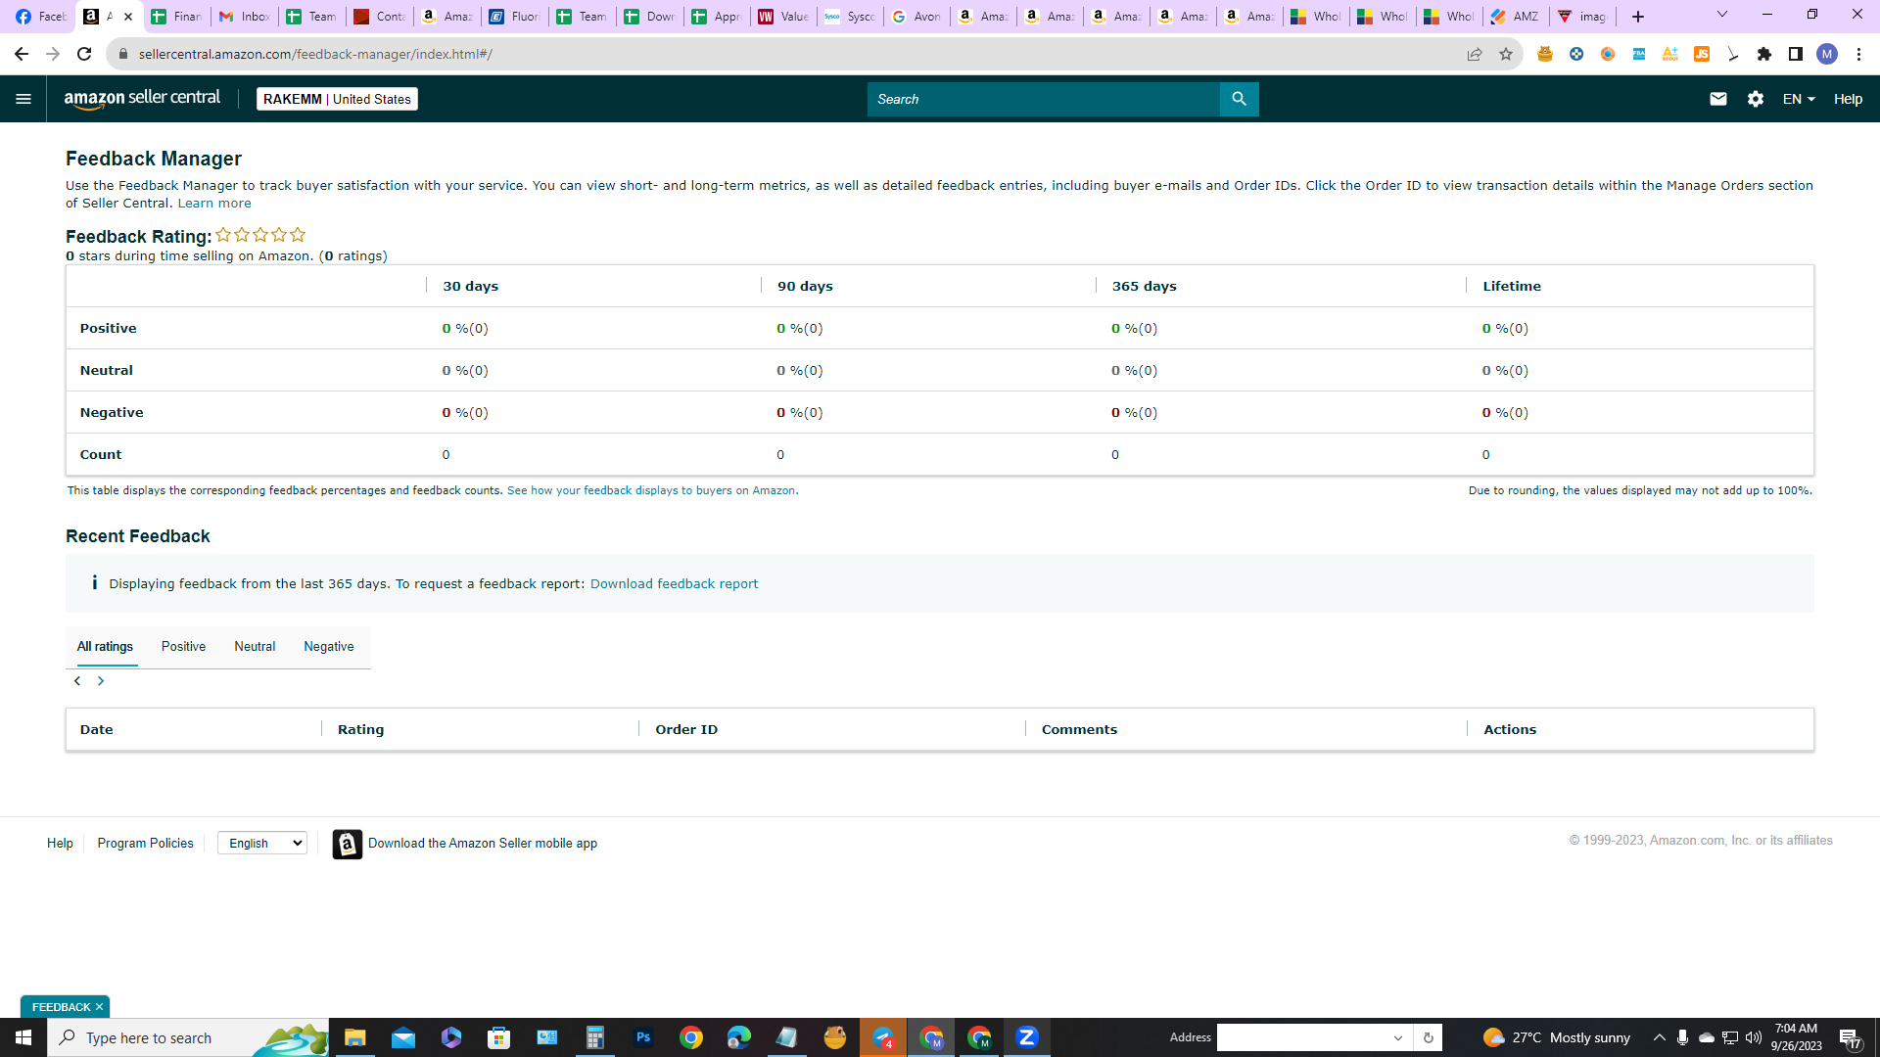
Task: Open the English footer language selector
Action: [262, 844]
